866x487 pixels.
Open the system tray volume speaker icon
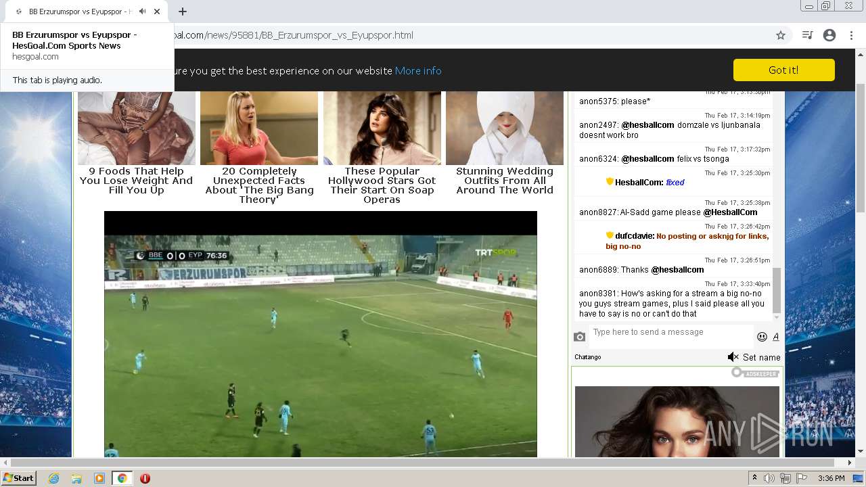(769, 478)
